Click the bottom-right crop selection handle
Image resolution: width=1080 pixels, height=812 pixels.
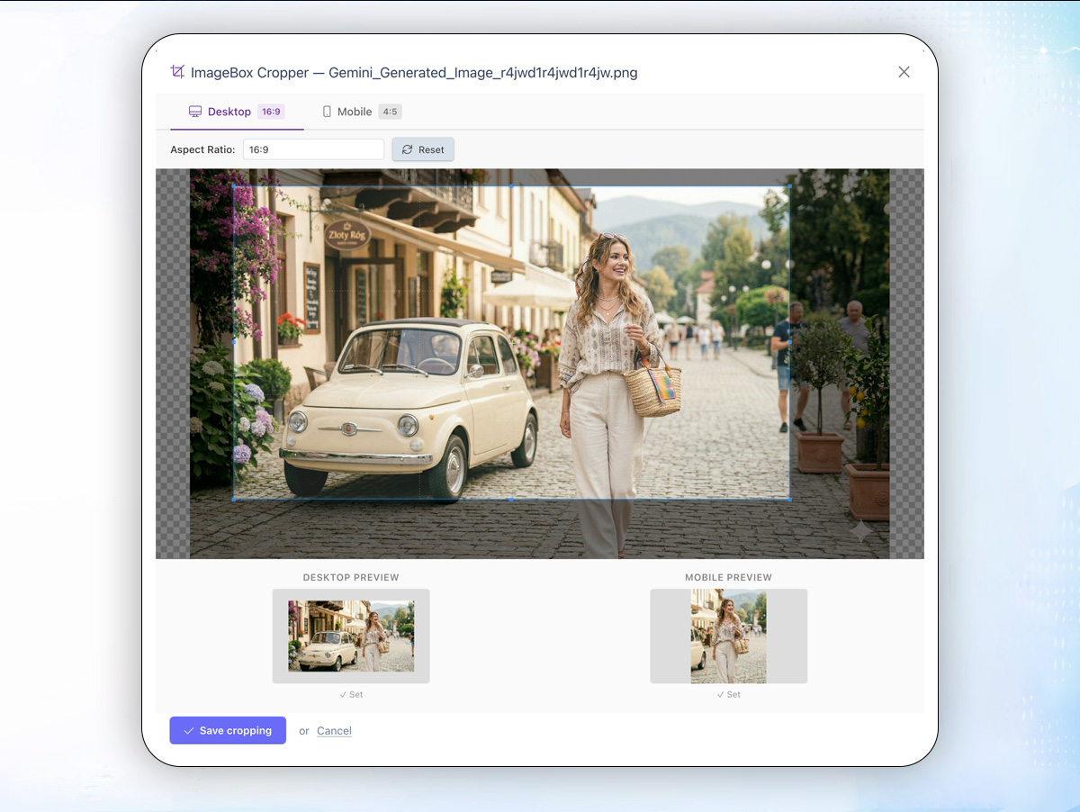(789, 499)
